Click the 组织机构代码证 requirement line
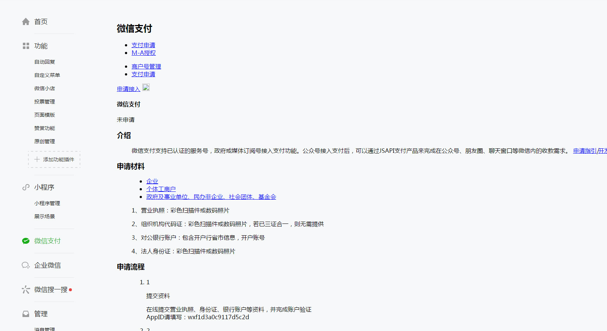 228,224
